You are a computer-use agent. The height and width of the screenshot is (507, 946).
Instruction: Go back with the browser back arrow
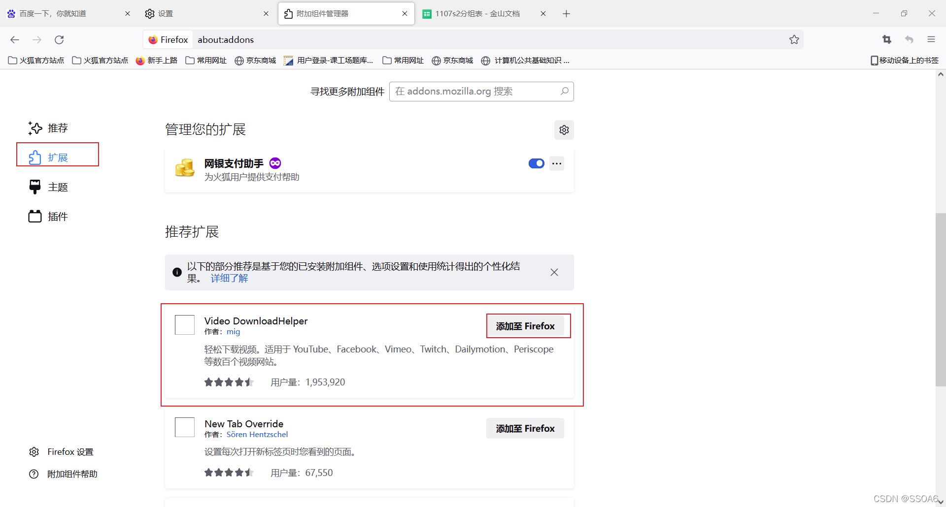pos(15,40)
